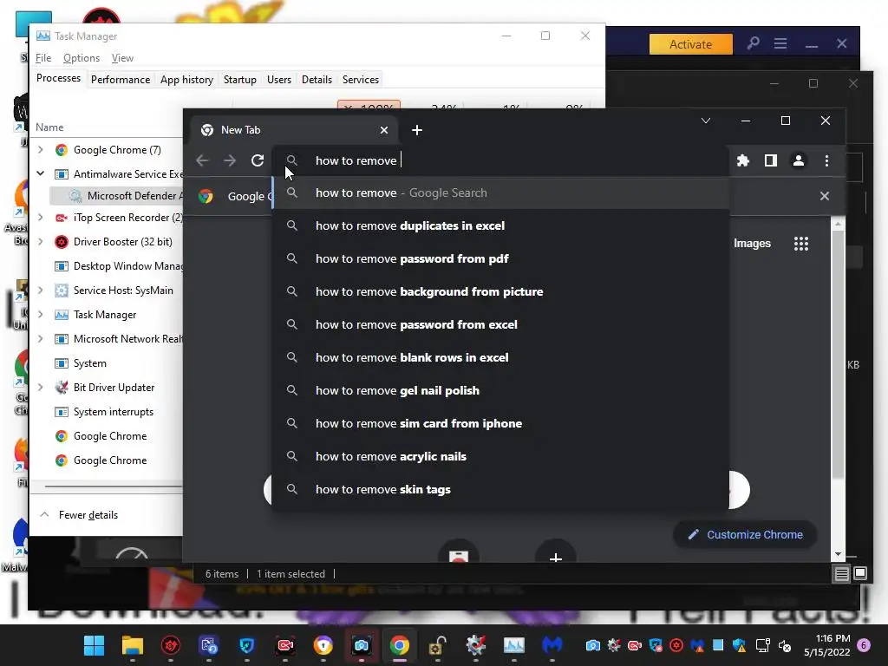888x666 pixels.
Task: Click the volume muted tray icon
Action: click(x=784, y=645)
